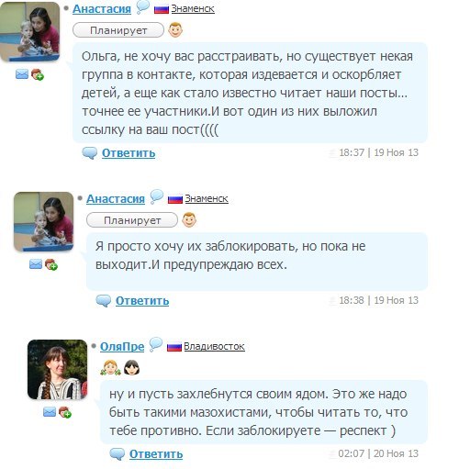Open Владивосток city link
Screen dimensions: 459x469
(214, 346)
